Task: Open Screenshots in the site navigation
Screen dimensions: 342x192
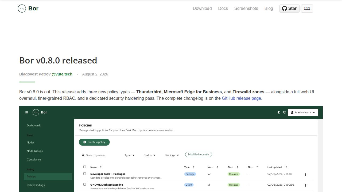Action: pyautogui.click(x=246, y=9)
